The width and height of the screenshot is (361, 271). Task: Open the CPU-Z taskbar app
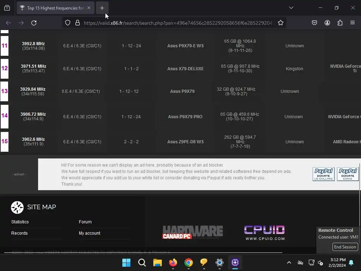click(x=235, y=263)
